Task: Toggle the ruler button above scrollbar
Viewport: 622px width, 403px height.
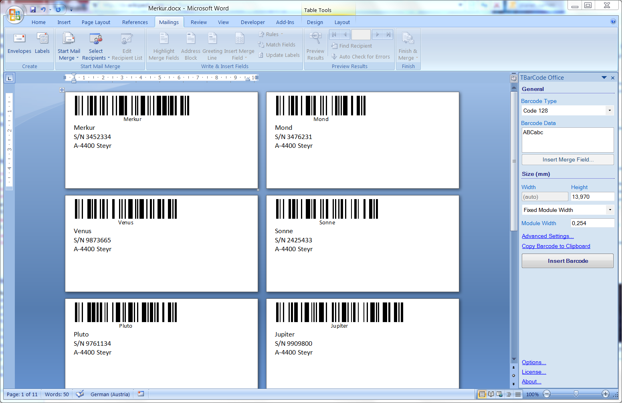Action: pos(513,78)
